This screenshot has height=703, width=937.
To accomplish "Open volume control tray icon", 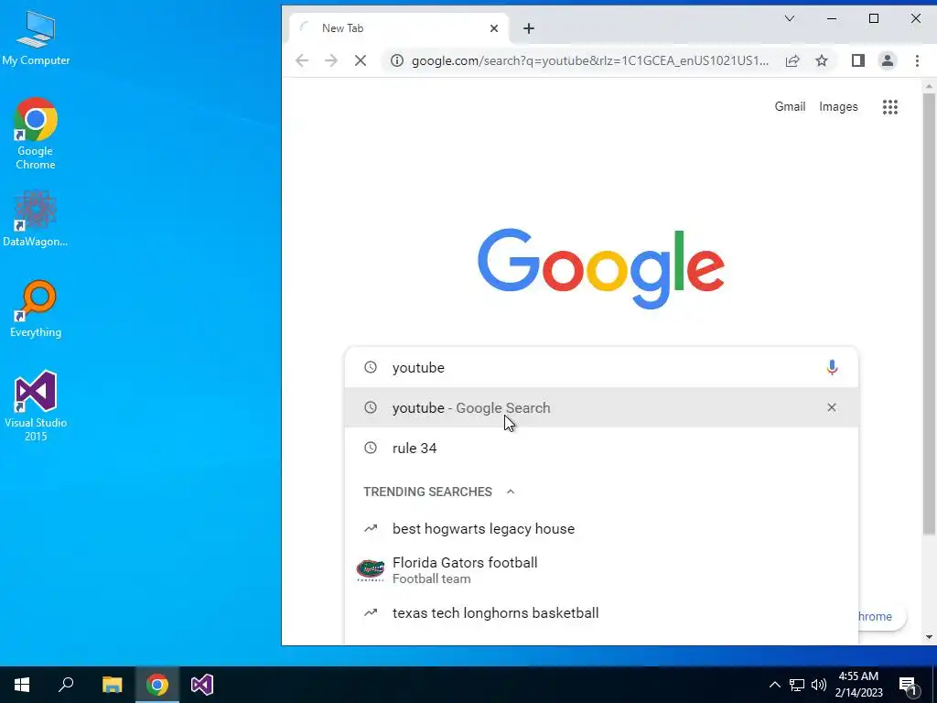I will (819, 685).
